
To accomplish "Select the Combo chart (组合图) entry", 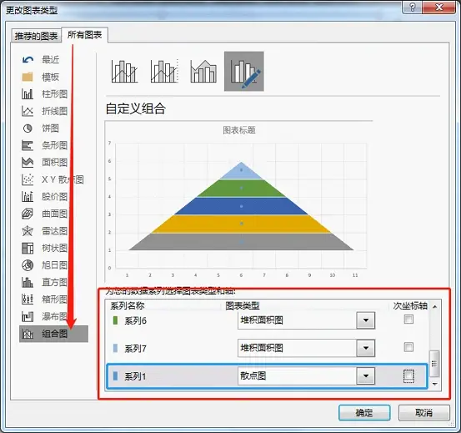I will pyautogui.click(x=54, y=334).
